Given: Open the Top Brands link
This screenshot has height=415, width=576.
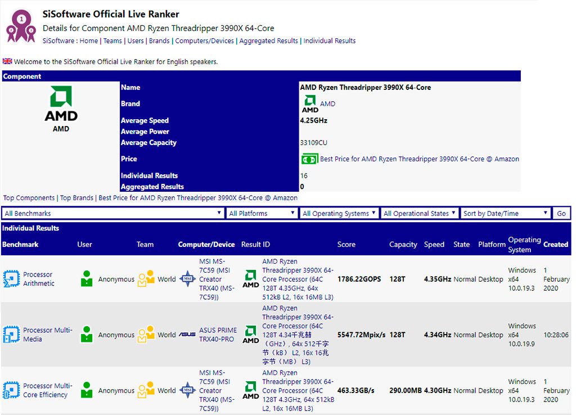Looking at the screenshot, I should point(76,198).
